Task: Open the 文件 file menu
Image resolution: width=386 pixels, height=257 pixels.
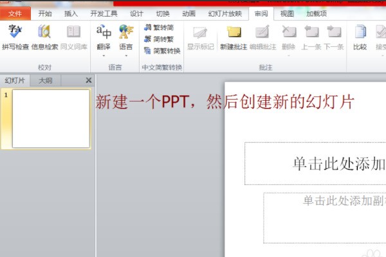Action: [15, 13]
